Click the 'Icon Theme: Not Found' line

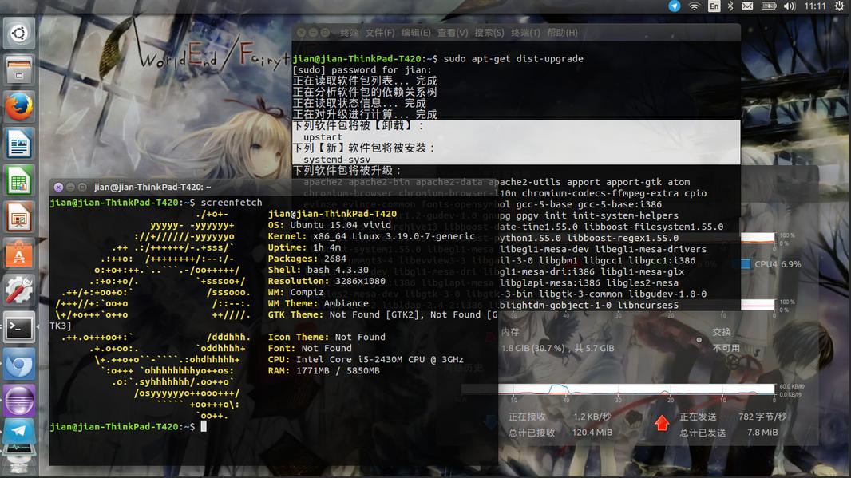pos(327,337)
